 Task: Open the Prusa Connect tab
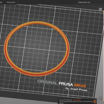(x=11, y=2)
